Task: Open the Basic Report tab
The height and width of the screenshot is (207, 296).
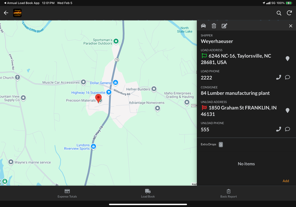Action: [228, 193]
